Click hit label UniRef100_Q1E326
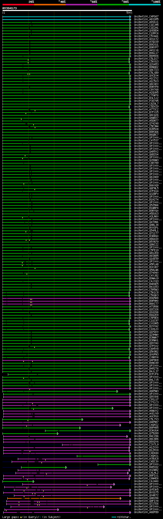Image resolution: width=163 pixels, height=519 pixels. point(146,310)
